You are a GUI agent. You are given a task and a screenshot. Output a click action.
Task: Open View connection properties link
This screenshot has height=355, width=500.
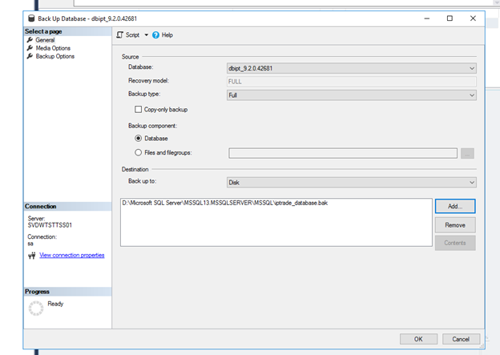72,255
